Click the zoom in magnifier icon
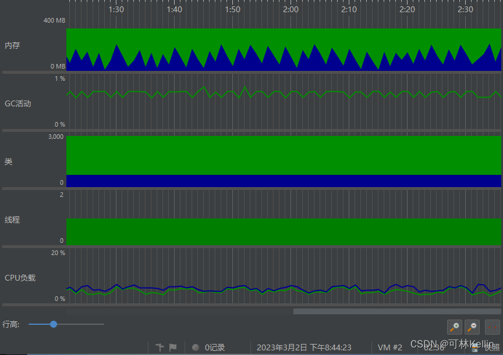Image resolution: width=503 pixels, height=355 pixels. pyautogui.click(x=455, y=327)
